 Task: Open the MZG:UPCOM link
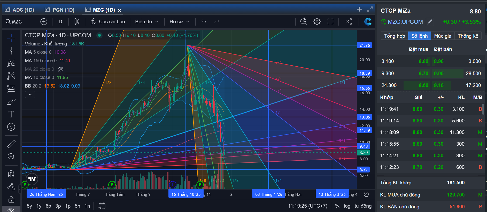(405, 22)
